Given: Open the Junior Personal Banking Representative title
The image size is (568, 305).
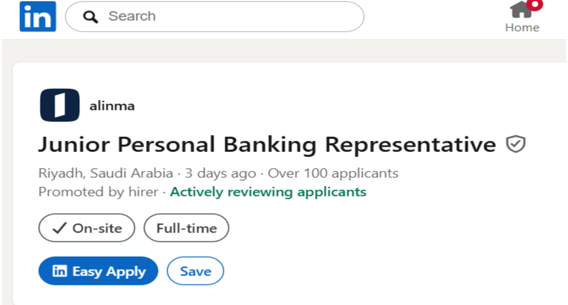Looking at the screenshot, I should click(x=267, y=144).
